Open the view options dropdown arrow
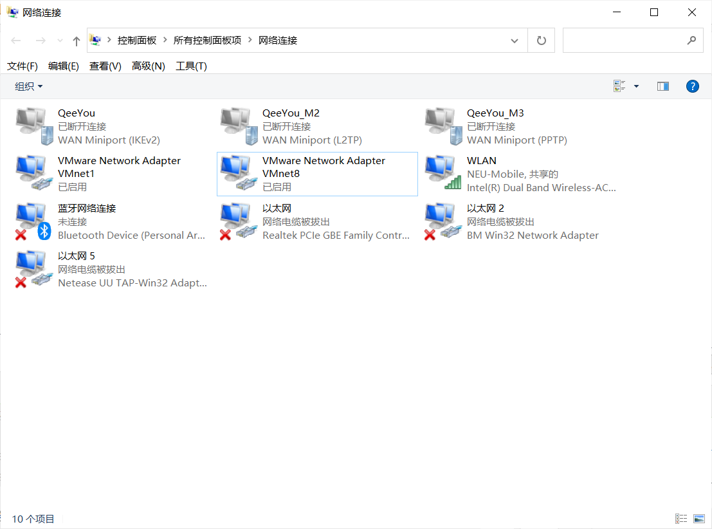Image resolution: width=712 pixels, height=529 pixels. pyautogui.click(x=636, y=86)
